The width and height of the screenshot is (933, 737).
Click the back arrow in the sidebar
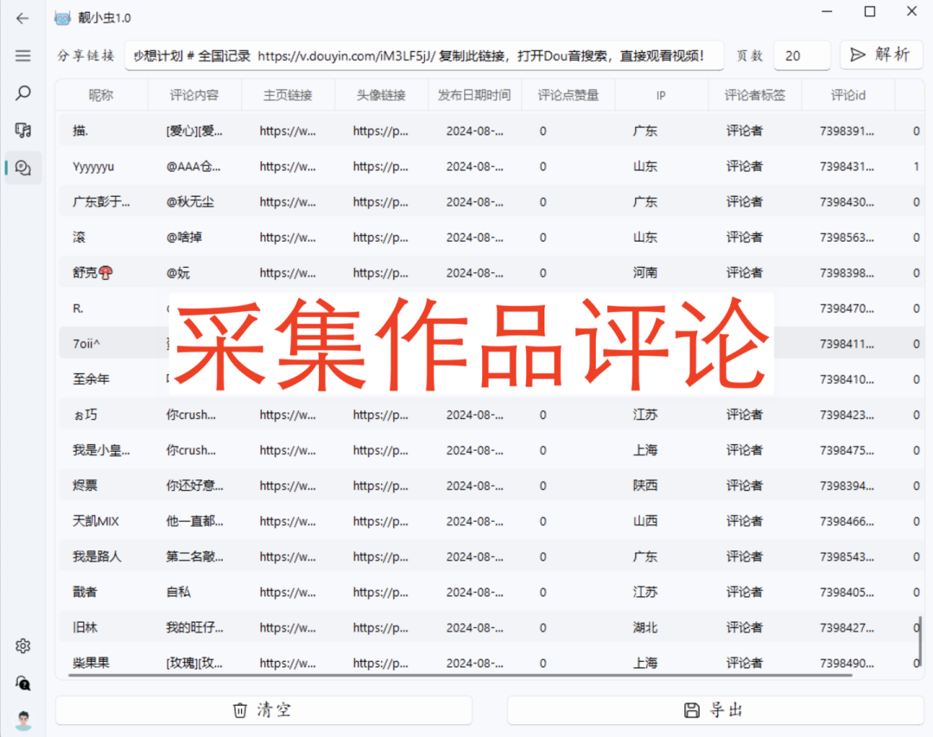pos(22,17)
